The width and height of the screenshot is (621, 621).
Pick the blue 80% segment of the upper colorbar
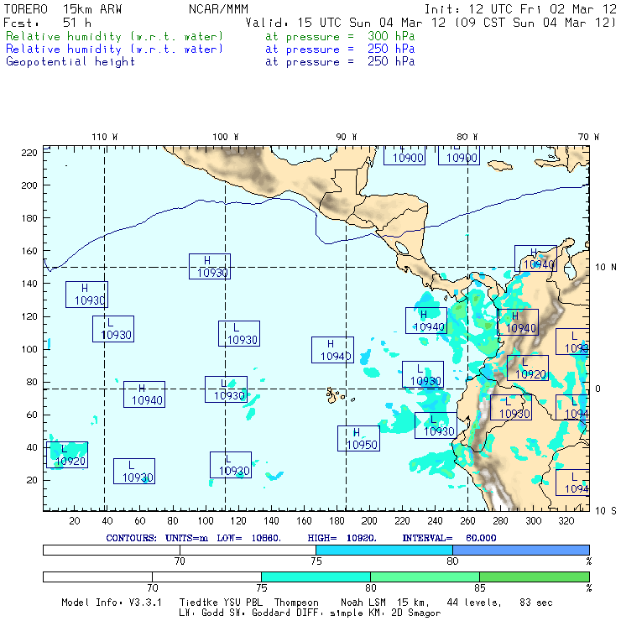(520, 549)
